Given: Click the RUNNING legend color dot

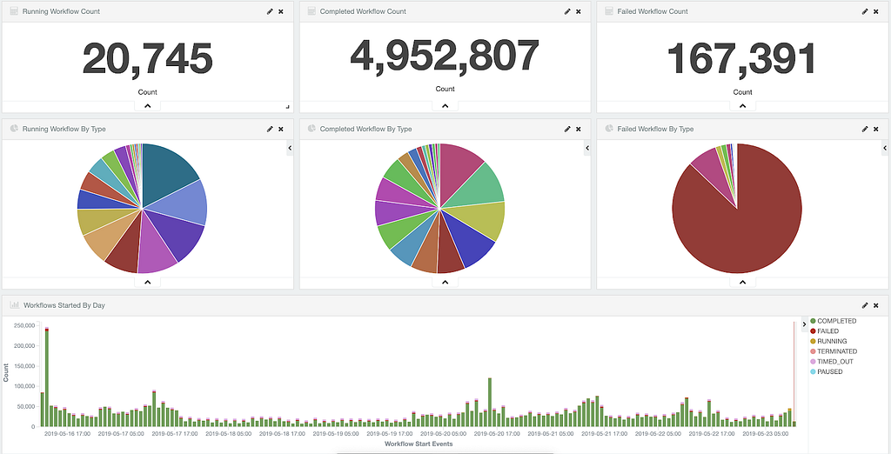Looking at the screenshot, I should point(813,342).
